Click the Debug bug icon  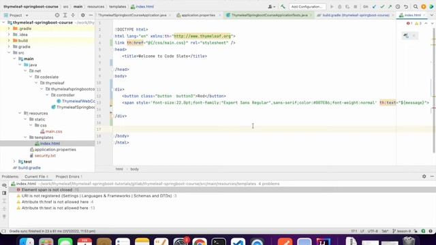click(x=339, y=7)
